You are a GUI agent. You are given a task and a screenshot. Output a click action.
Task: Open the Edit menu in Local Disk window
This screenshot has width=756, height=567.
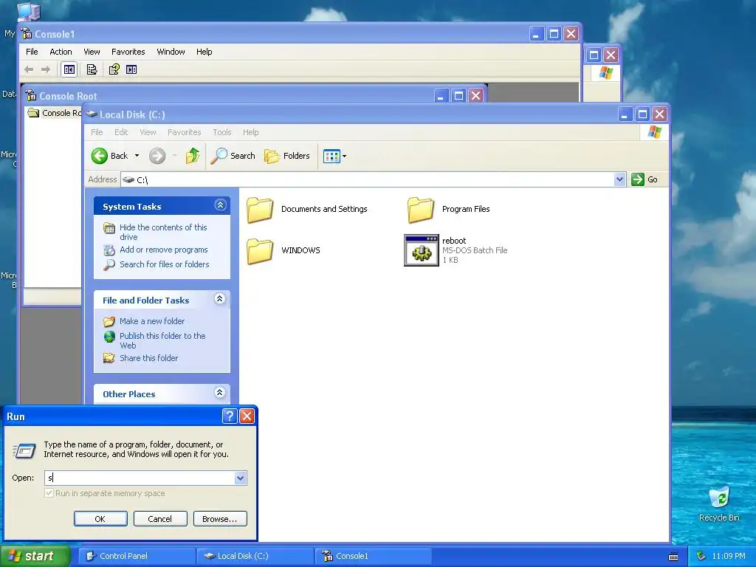[121, 132]
